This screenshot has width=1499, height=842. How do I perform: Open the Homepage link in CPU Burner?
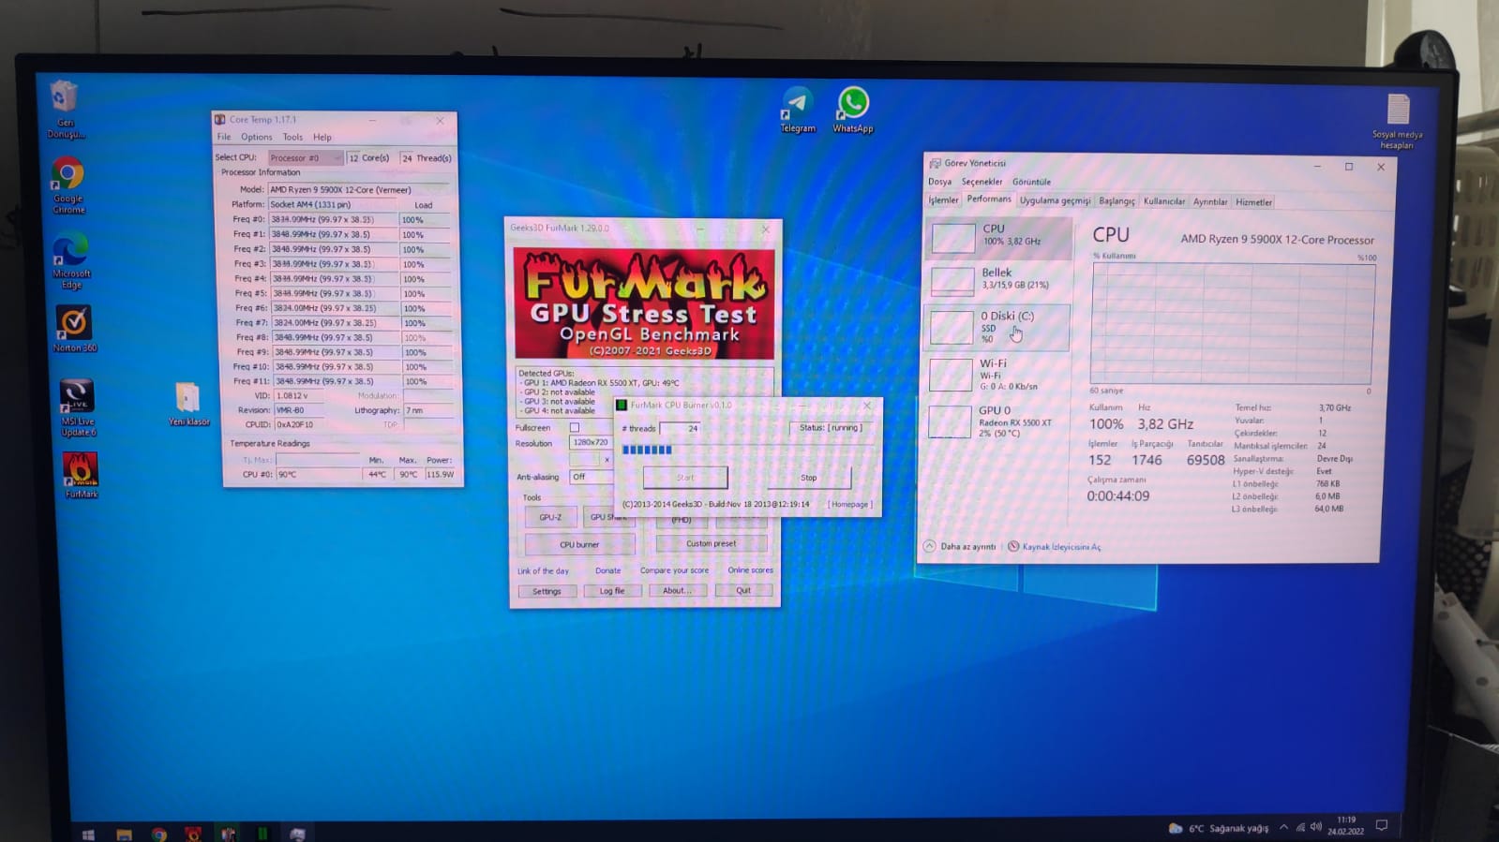pos(849,504)
